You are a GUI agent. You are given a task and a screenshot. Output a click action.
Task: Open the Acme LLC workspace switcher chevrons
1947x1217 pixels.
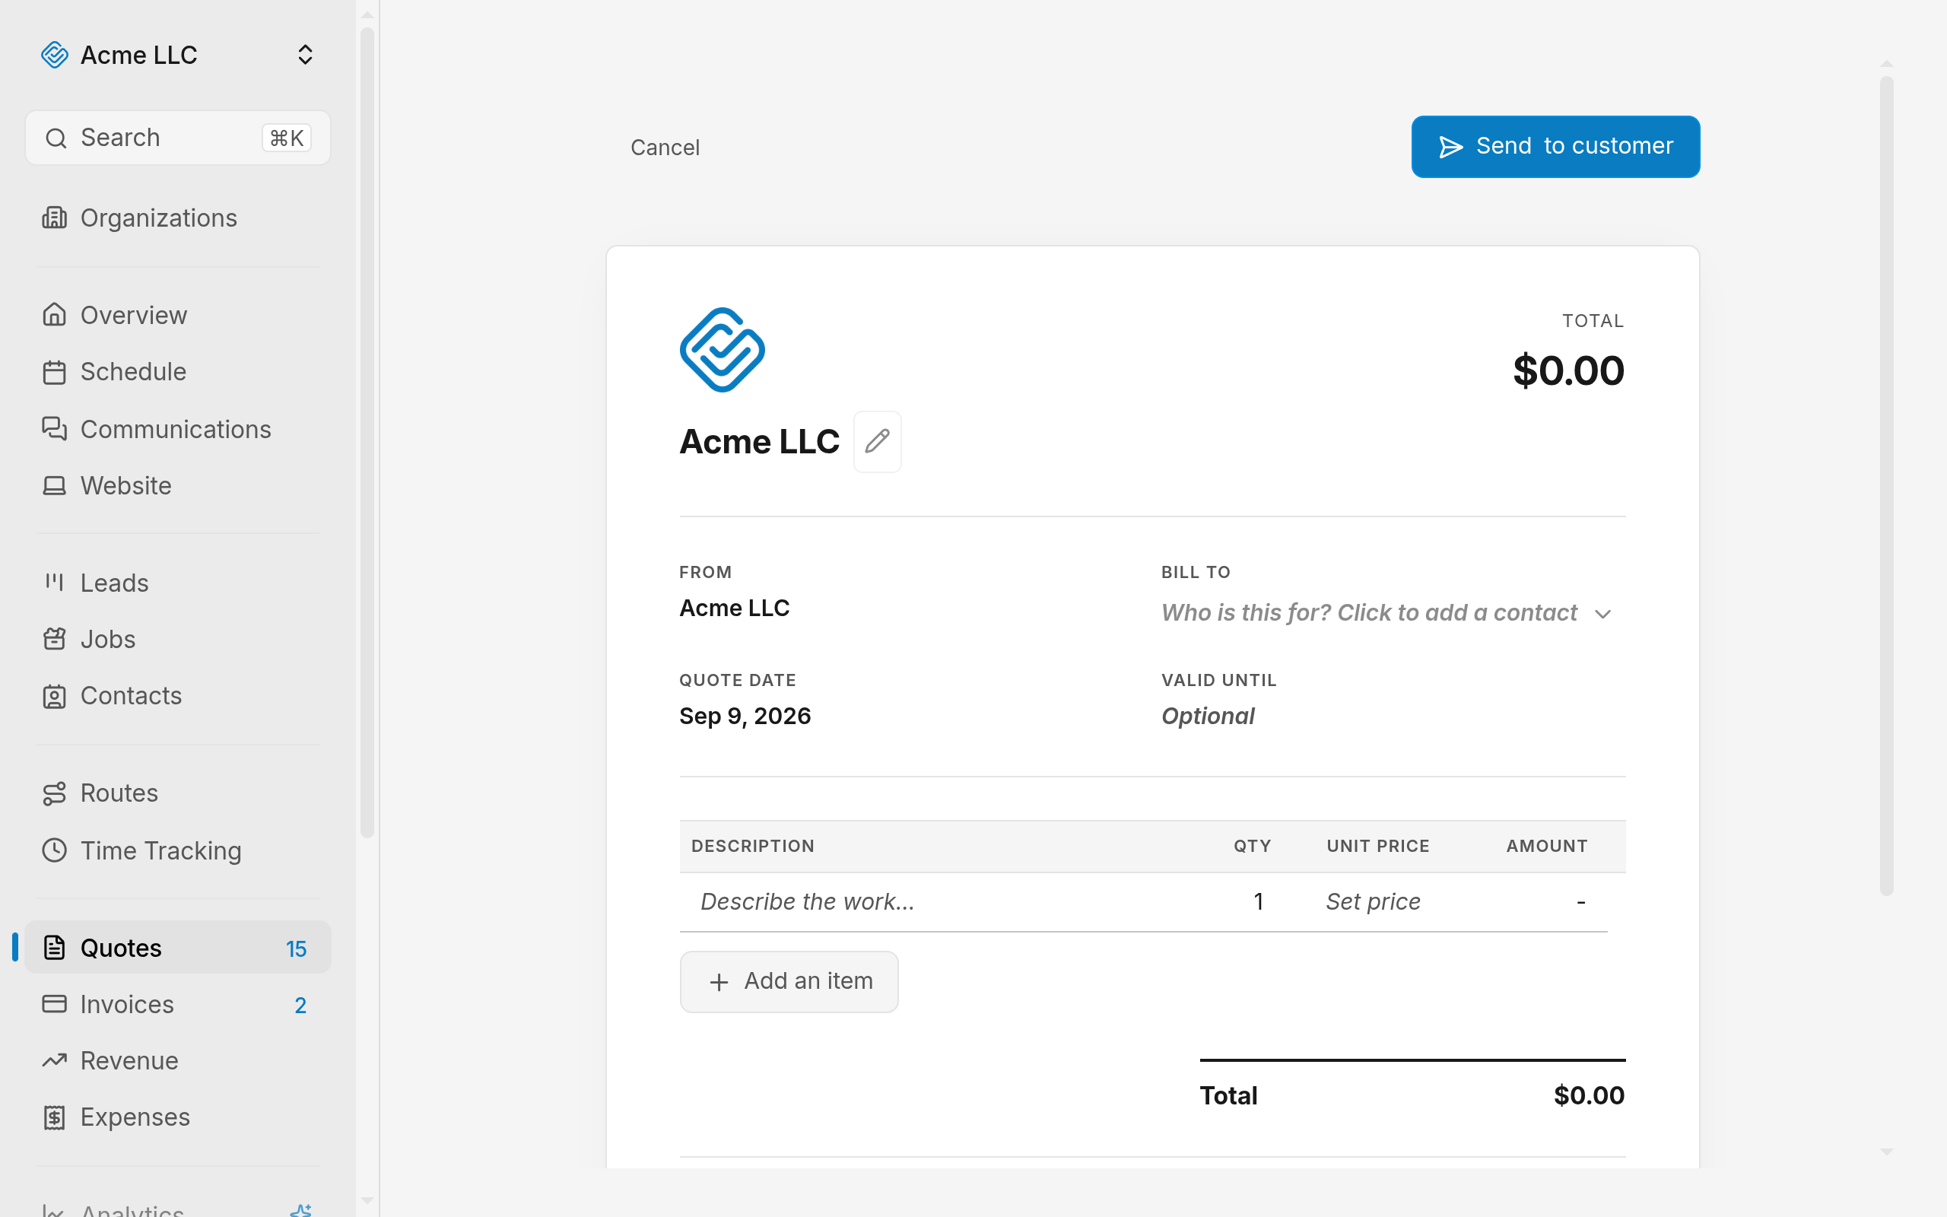(305, 55)
